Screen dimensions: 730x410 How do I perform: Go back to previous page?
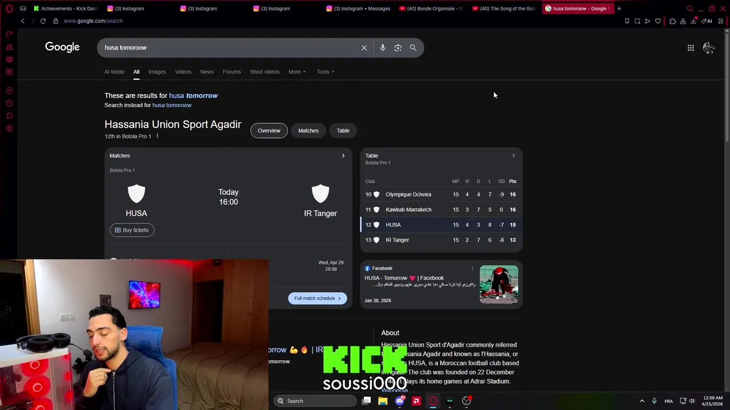pyautogui.click(x=23, y=21)
